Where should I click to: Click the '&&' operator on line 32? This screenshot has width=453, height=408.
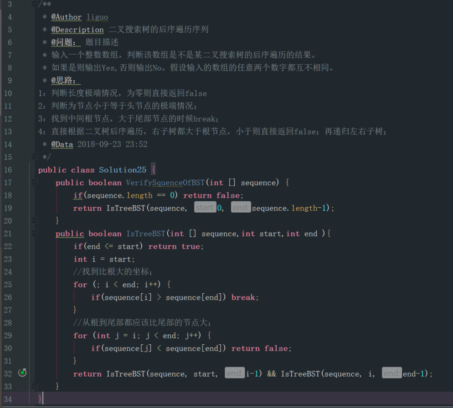click(x=272, y=374)
